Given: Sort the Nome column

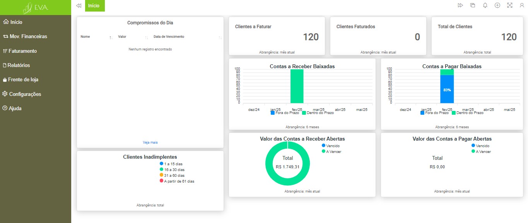Looking at the screenshot, I should click(111, 37).
